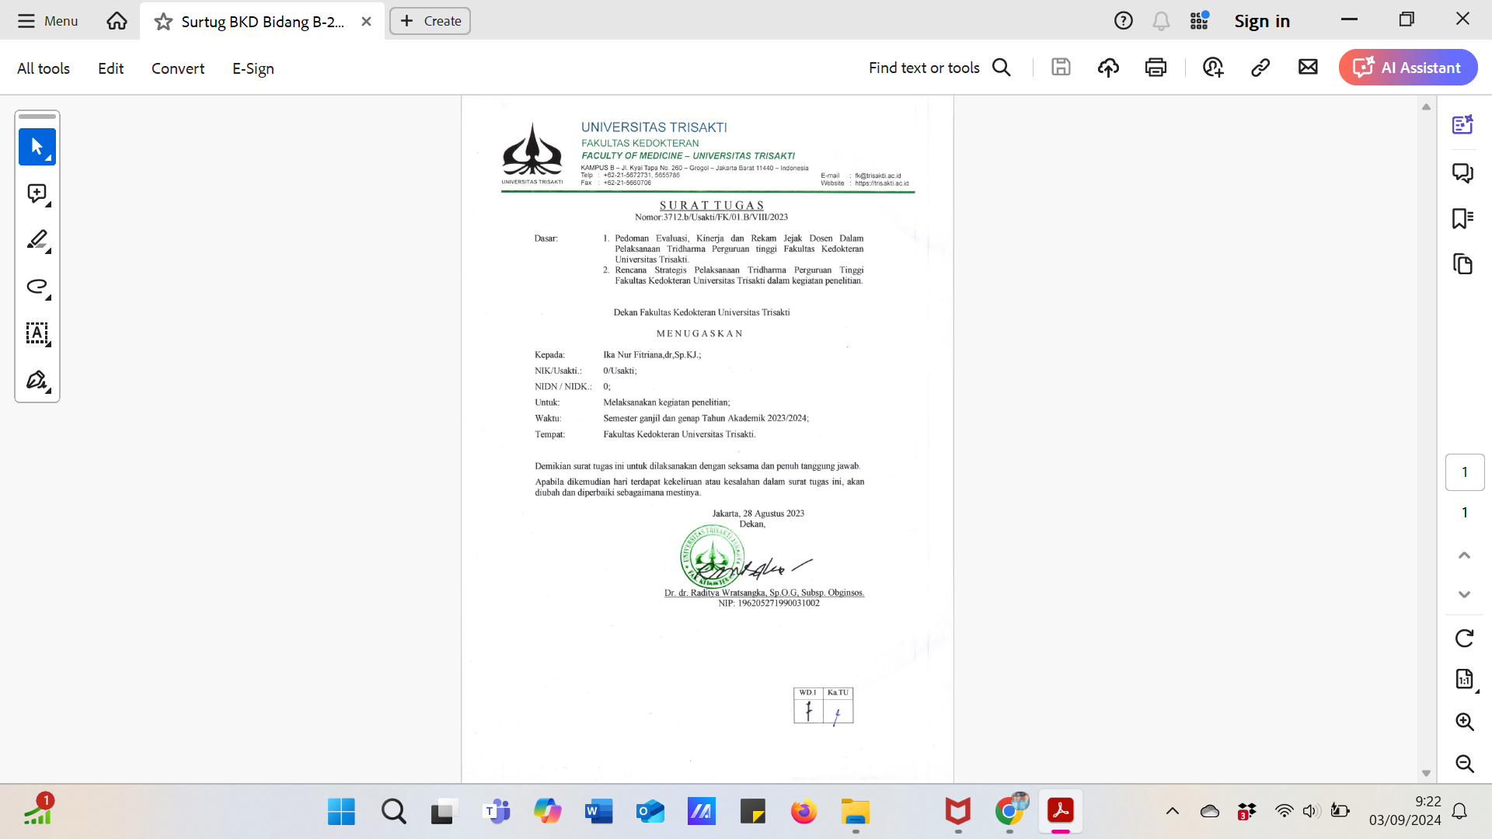
Task: Save the document with disk icon
Action: [1061, 68]
